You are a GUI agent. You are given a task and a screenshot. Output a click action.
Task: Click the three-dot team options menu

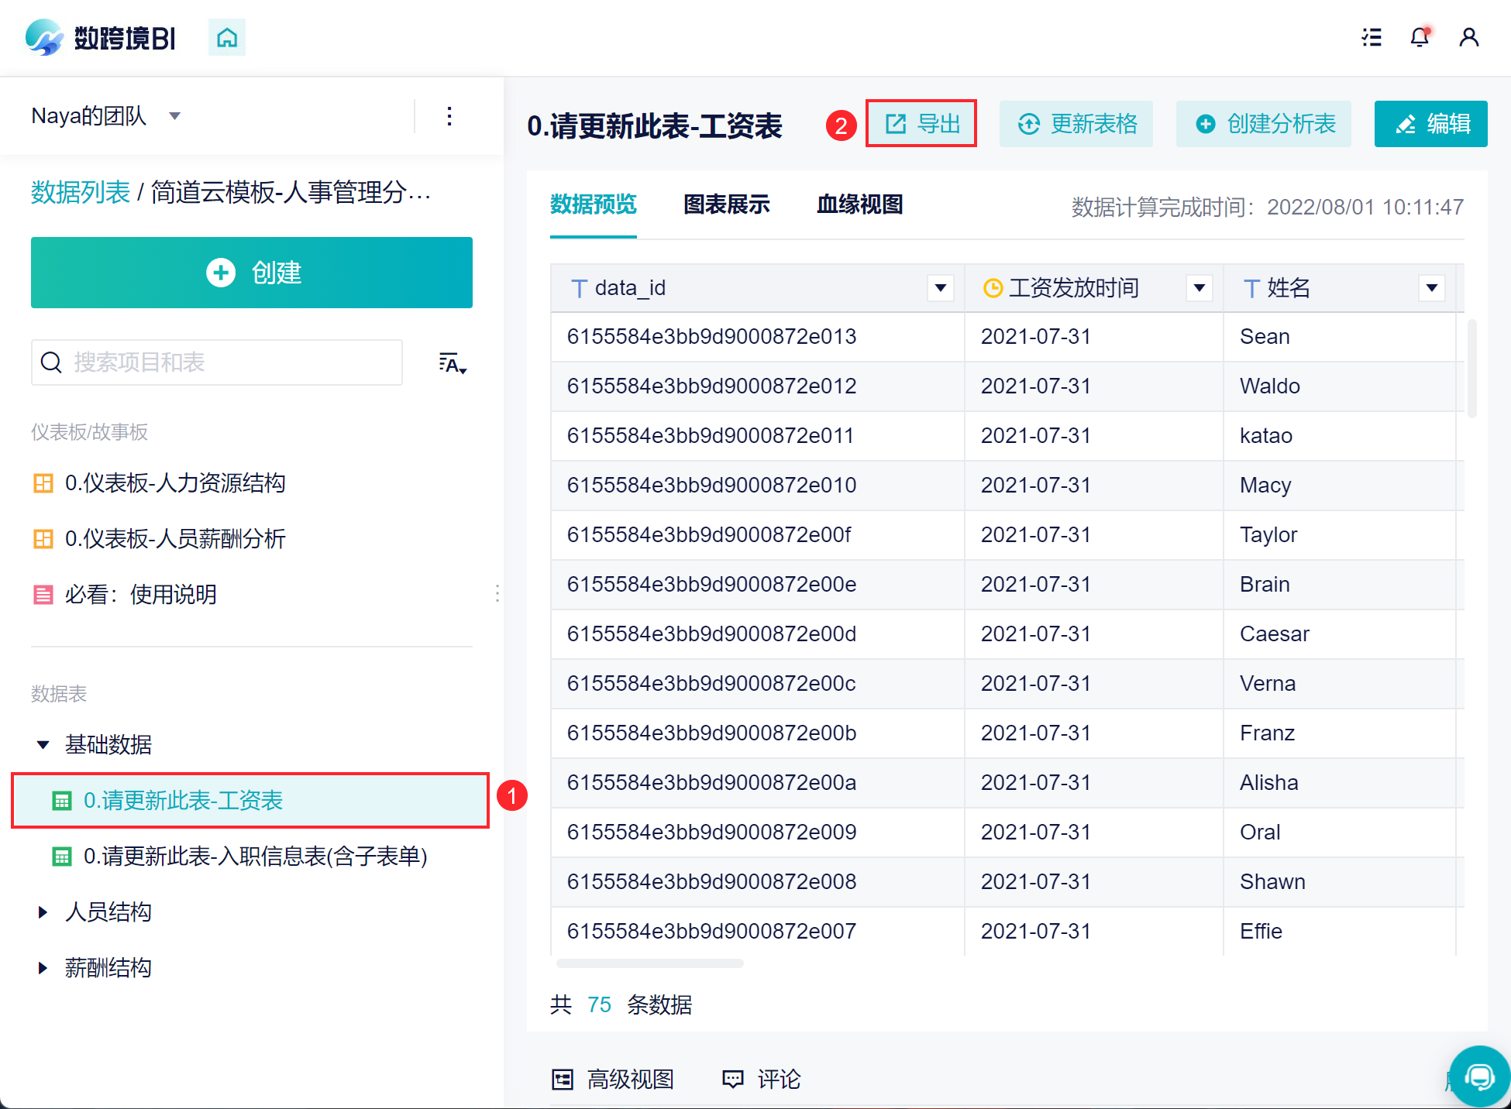pyautogui.click(x=449, y=116)
